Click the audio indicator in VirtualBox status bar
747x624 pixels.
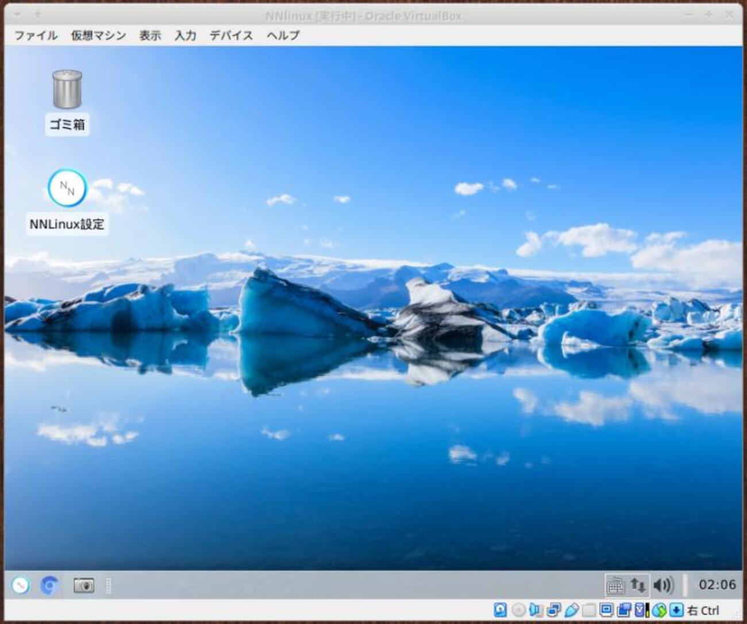click(536, 610)
